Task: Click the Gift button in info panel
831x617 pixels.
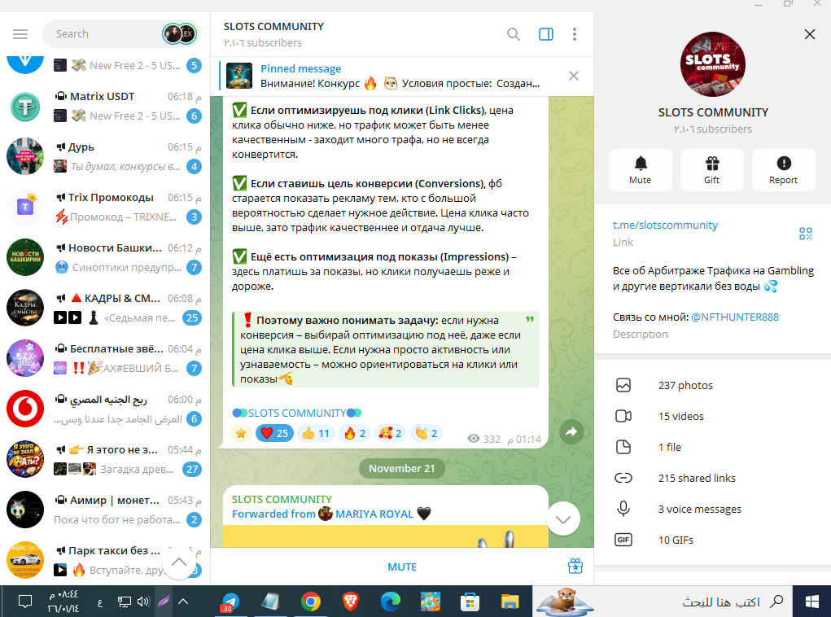Action: (x=711, y=169)
